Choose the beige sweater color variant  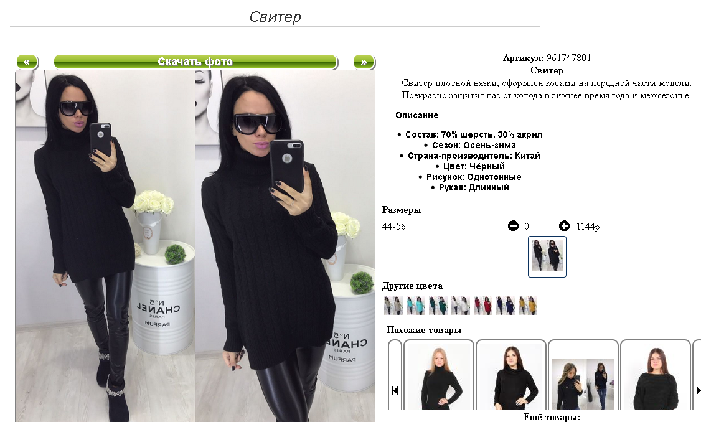pos(393,306)
